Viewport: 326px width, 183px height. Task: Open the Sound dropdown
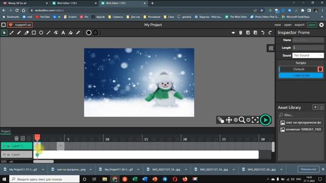pos(308,55)
